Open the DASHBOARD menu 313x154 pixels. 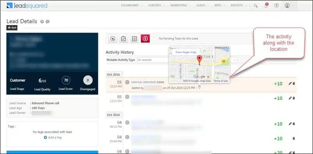(130, 5)
